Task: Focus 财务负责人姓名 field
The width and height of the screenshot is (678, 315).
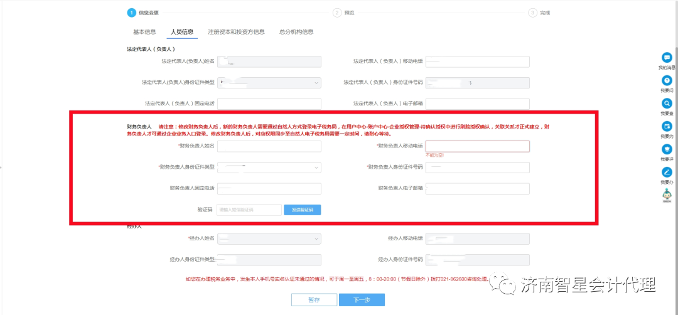Action: tap(269, 146)
